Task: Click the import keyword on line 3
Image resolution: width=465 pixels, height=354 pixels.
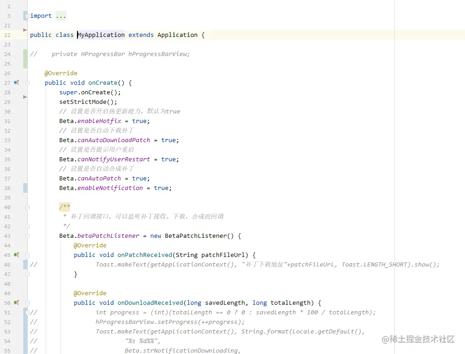Action: (41, 16)
